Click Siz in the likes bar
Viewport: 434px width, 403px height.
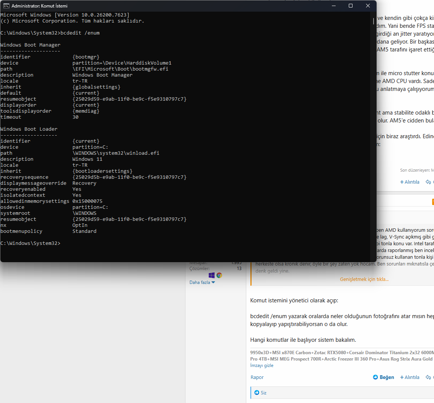[264, 393]
